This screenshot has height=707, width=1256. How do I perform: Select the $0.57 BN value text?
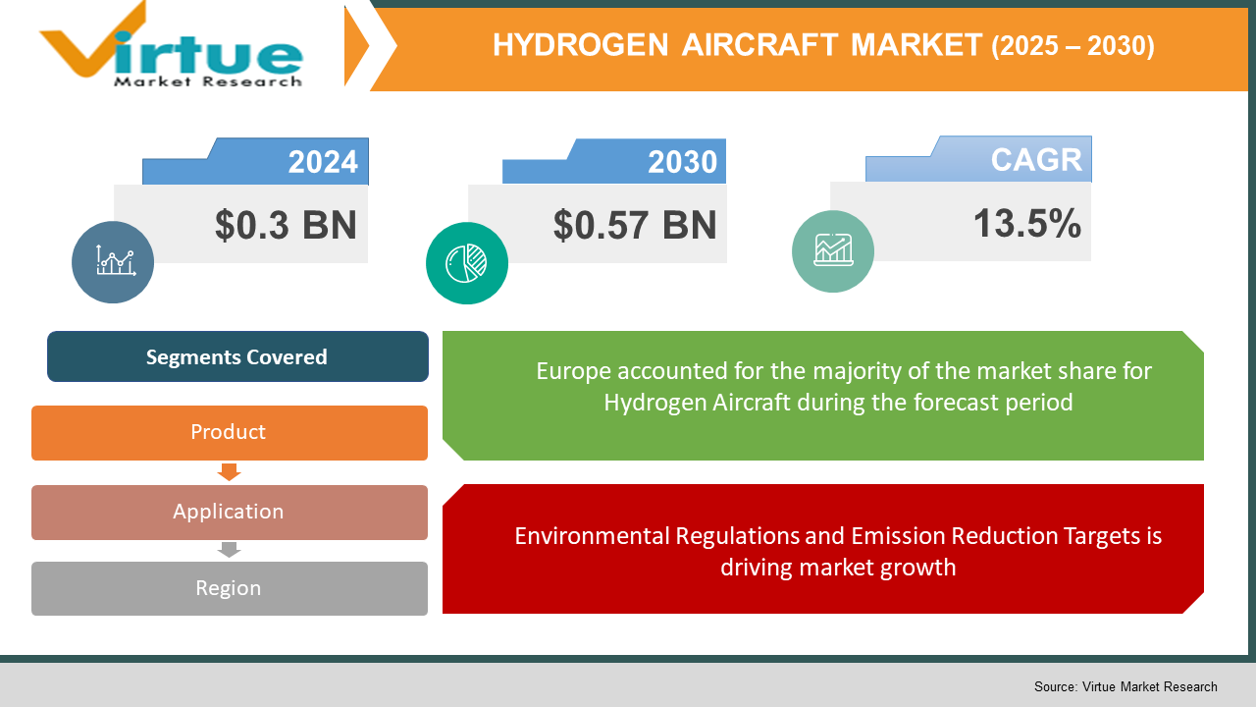pos(636,224)
